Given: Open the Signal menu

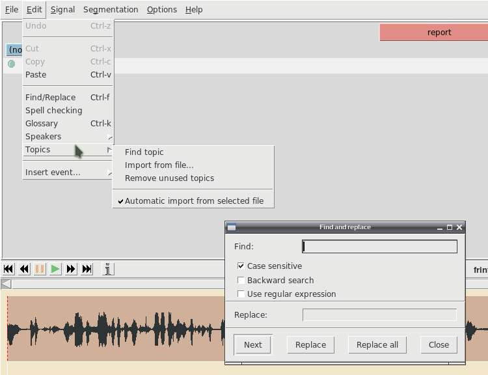Looking at the screenshot, I should tap(62, 10).
